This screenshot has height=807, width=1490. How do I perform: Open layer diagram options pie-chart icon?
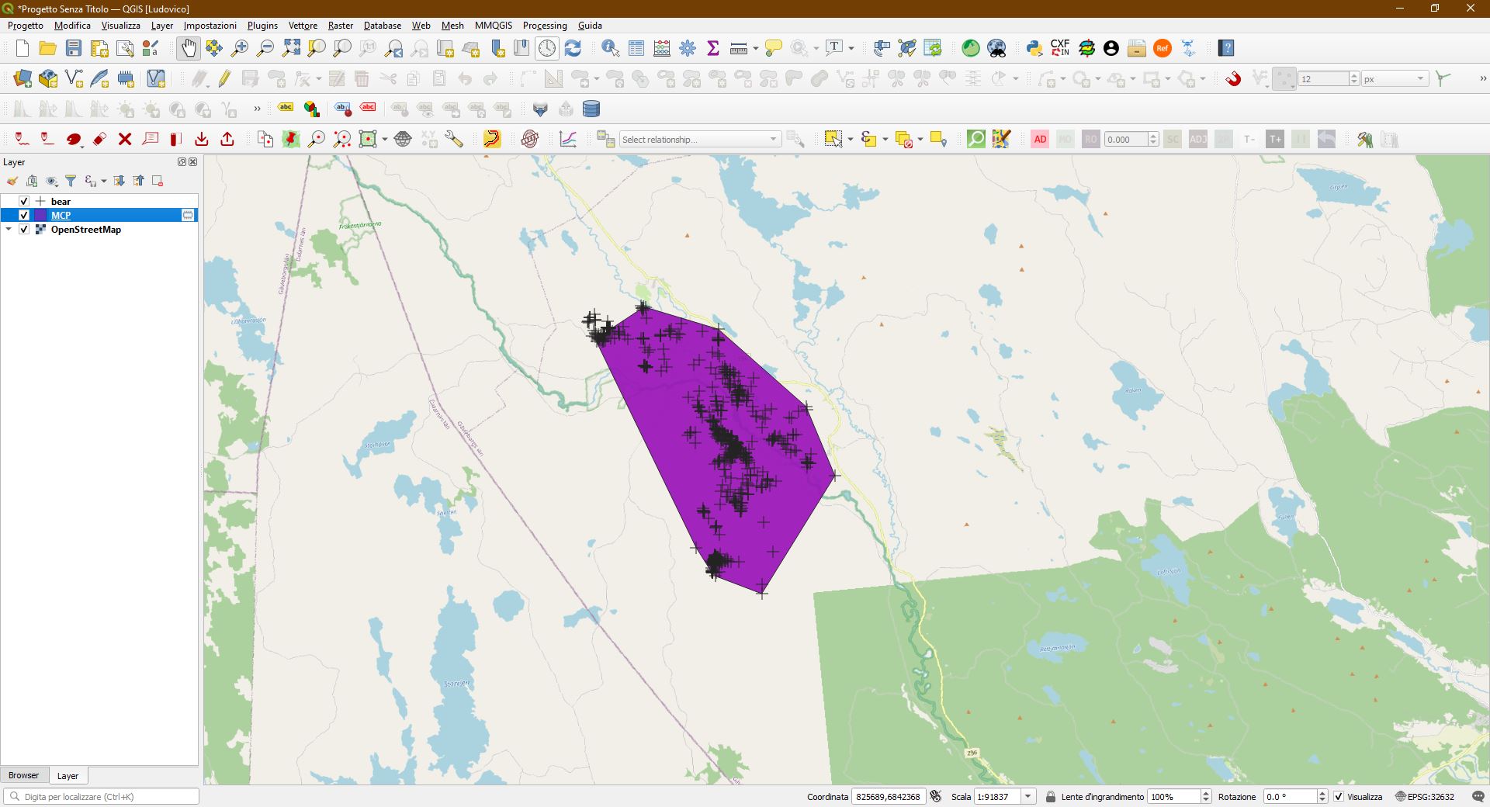(311, 109)
